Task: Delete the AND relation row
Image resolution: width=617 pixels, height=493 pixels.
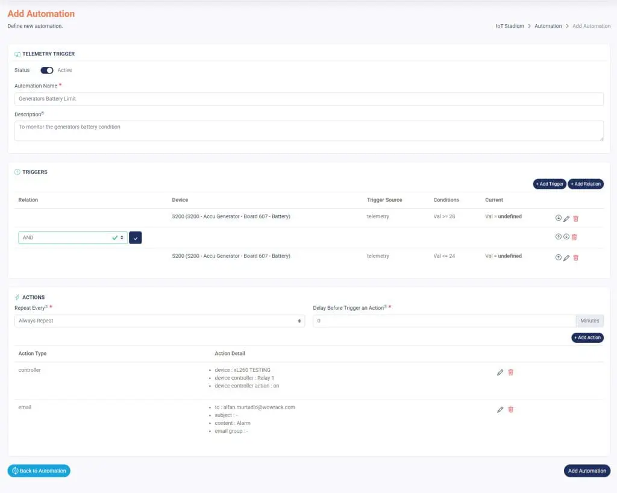Action: pos(574,237)
